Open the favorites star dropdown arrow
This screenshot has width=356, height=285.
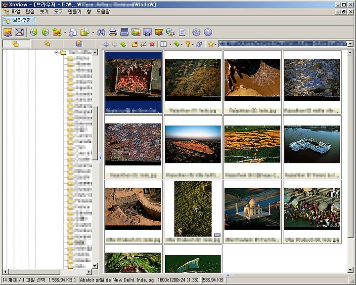coord(216,44)
